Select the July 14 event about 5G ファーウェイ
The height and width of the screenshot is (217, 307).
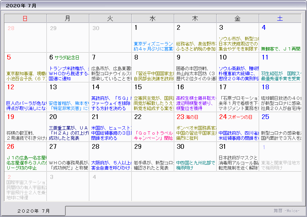(110, 103)
